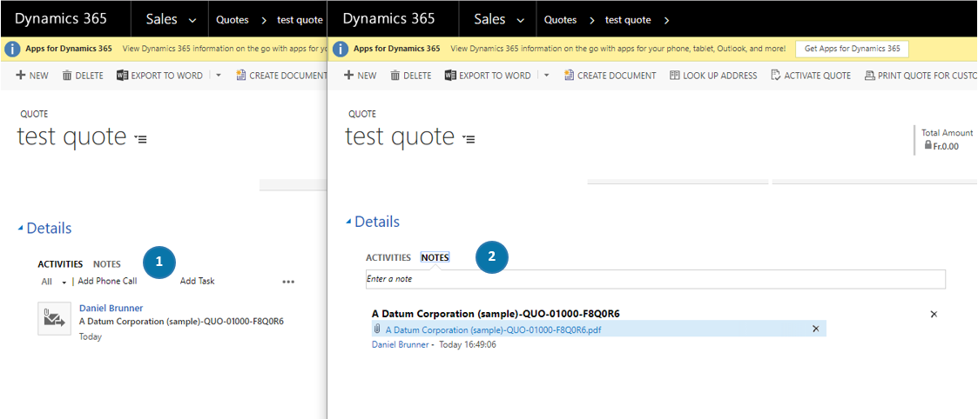This screenshot has height=419, width=978.
Task: Open Daniel Brunner link under the note
Action: [x=400, y=344]
